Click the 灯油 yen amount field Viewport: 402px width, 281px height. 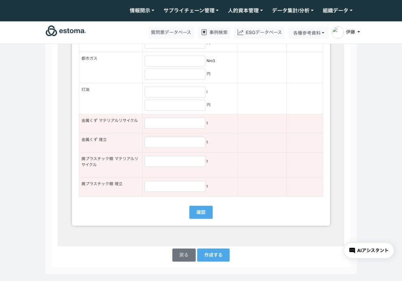(175, 105)
